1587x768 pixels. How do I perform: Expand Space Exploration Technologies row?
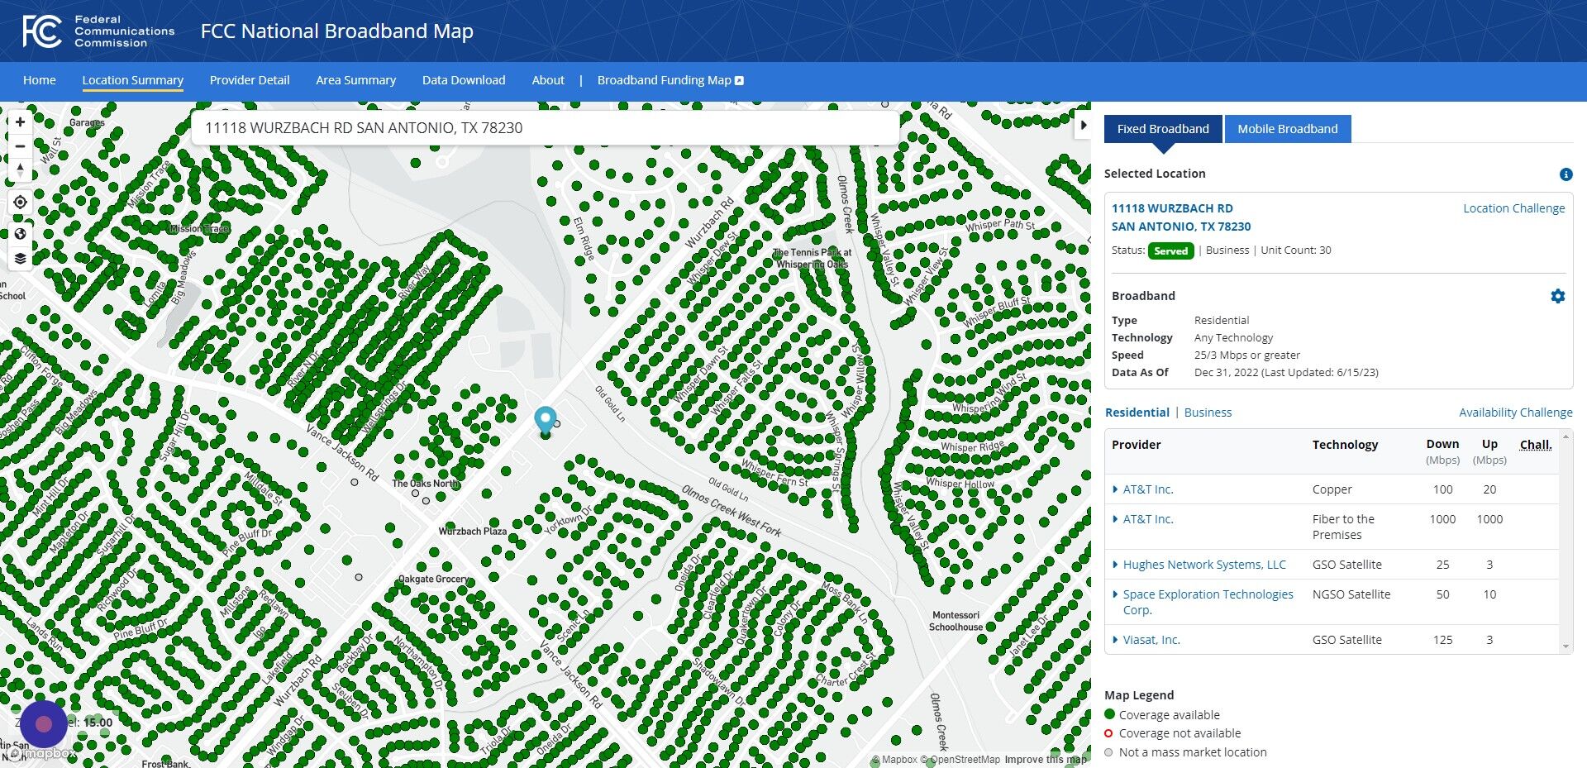click(1115, 594)
